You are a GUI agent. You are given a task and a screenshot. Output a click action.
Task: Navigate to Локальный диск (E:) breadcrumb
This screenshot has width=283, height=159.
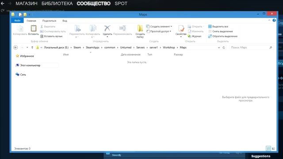pos(56,47)
